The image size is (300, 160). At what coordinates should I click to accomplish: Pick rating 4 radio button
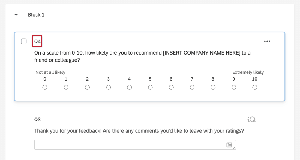pyautogui.click(x=129, y=87)
